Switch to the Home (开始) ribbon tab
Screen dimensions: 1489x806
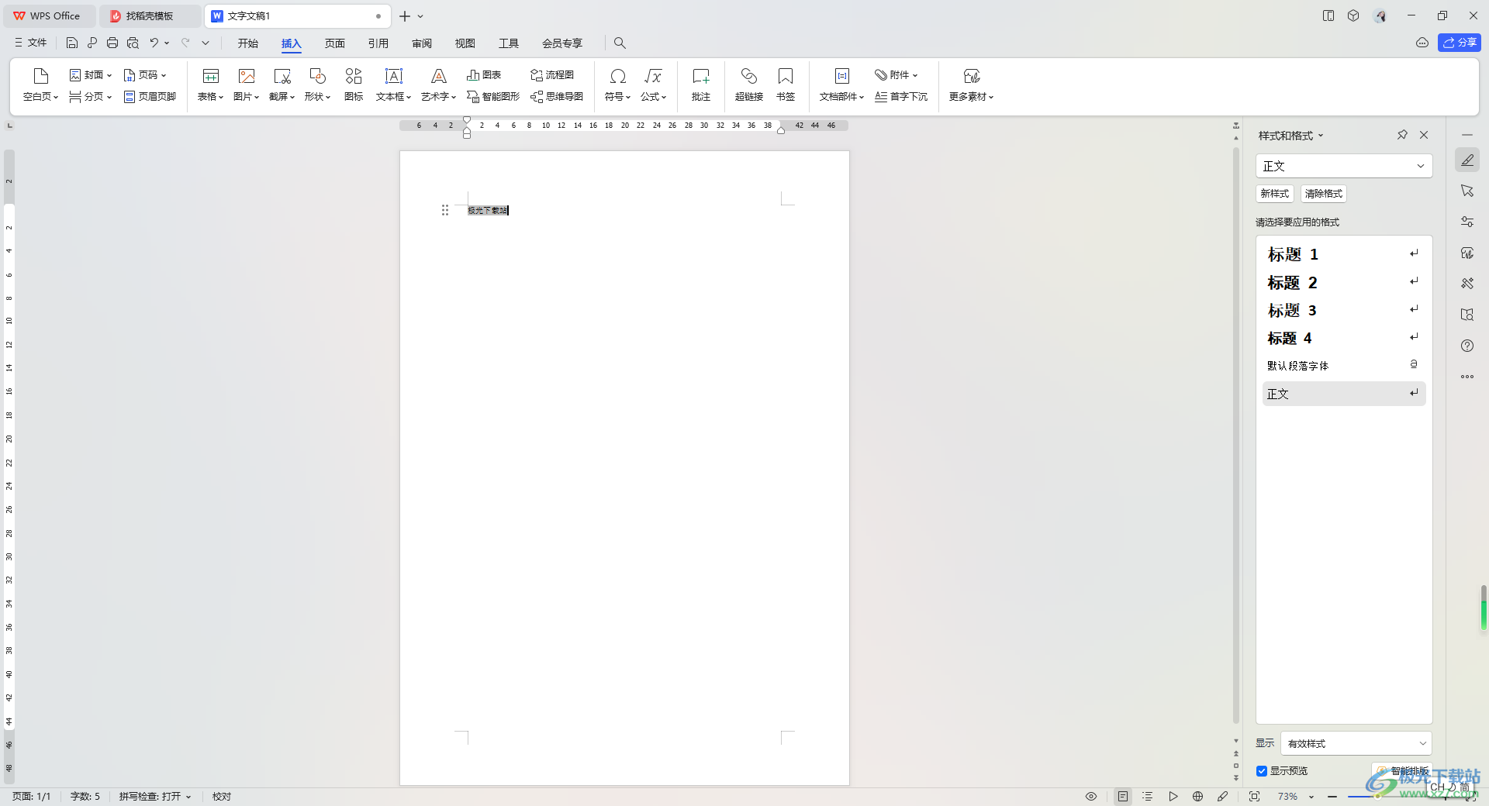click(248, 43)
